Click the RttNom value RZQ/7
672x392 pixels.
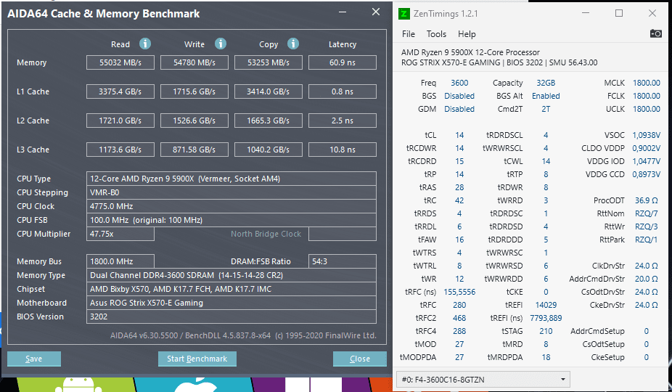[647, 213]
